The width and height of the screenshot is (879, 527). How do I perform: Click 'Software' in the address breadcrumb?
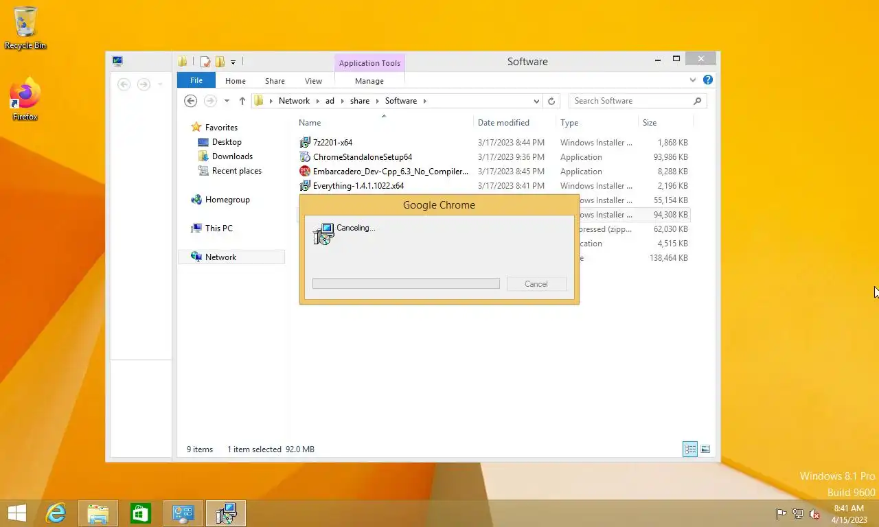click(401, 101)
